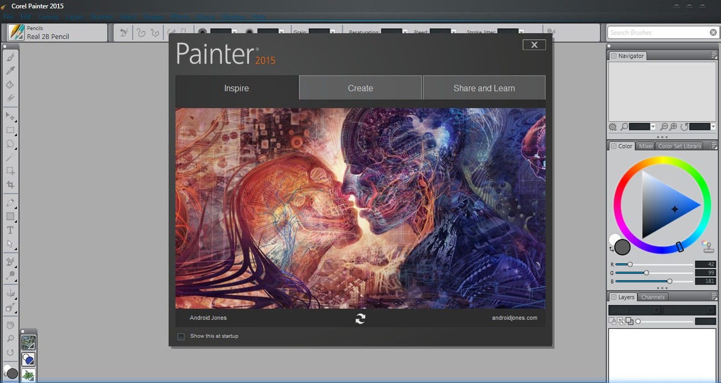Screen dimensions: 721x383
Task: Choose Freehand Strokes in property bar
Action: pos(141,33)
